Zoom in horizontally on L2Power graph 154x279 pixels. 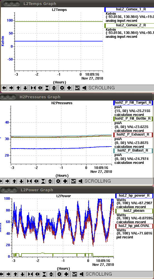click(x=30, y=274)
